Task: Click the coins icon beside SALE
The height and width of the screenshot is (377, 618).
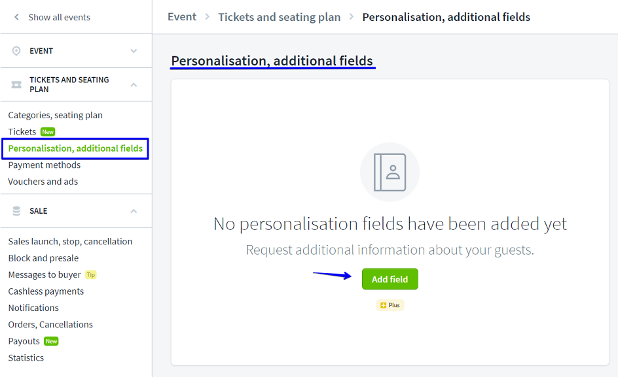Action: pos(16,210)
